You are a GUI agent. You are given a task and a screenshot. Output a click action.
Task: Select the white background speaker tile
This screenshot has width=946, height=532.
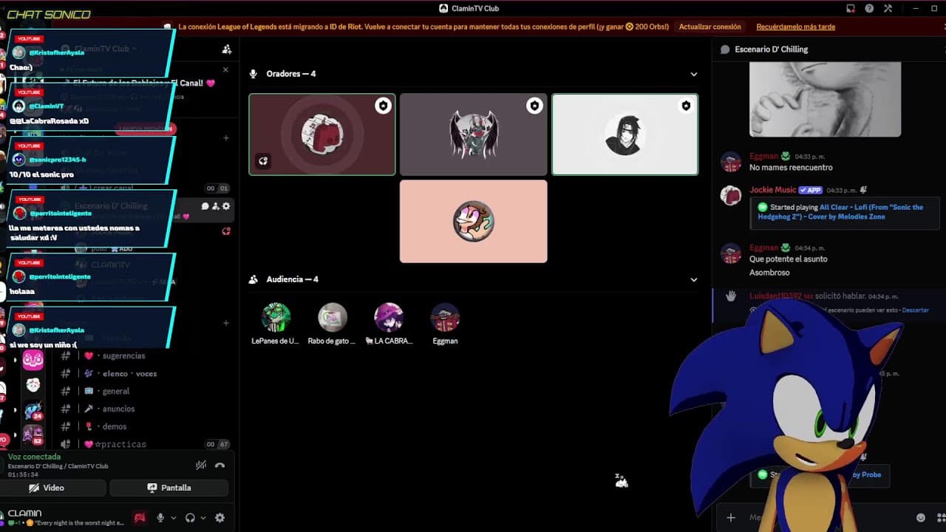point(625,134)
